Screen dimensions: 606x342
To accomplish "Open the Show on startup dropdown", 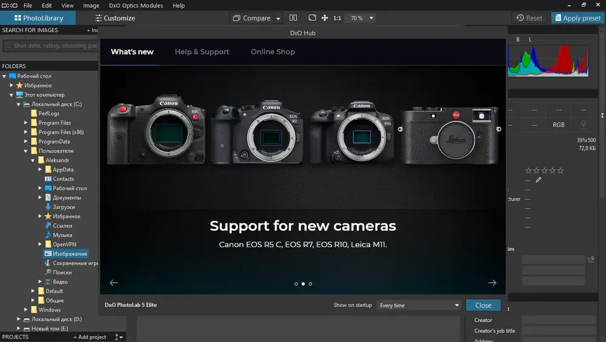I will coord(419,305).
